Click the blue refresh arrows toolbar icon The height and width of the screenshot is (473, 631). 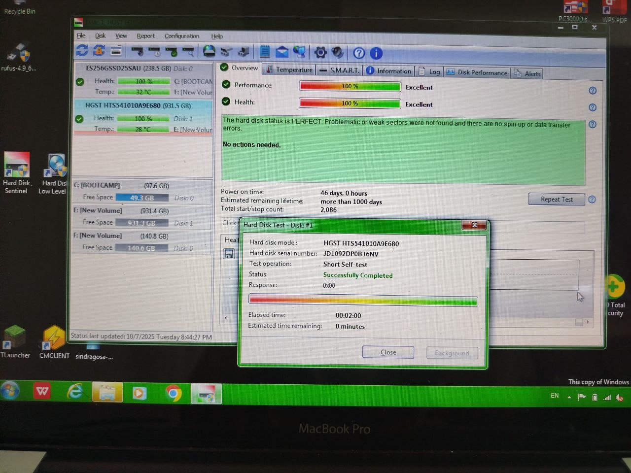click(x=82, y=50)
